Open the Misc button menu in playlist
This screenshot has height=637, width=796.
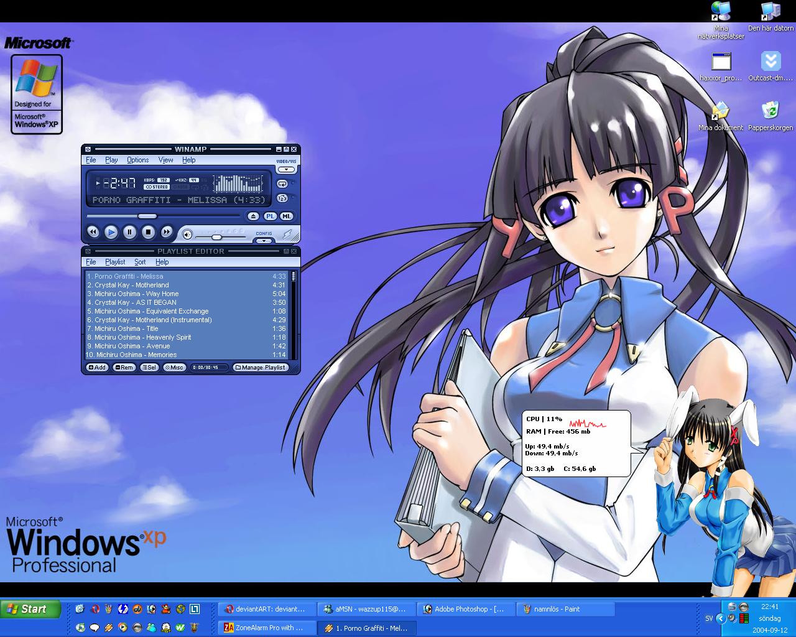(174, 368)
